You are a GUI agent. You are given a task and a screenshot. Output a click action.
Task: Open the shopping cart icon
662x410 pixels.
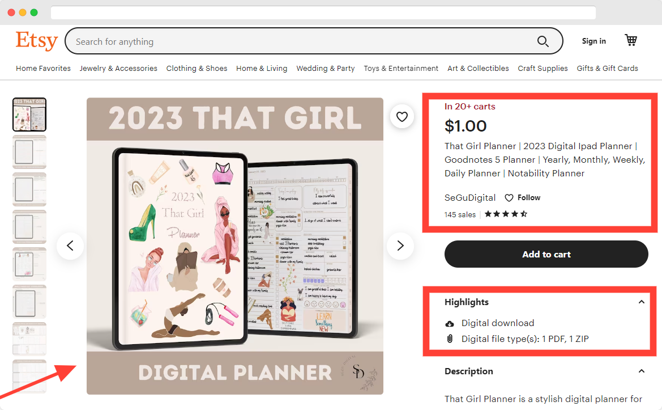(x=631, y=40)
